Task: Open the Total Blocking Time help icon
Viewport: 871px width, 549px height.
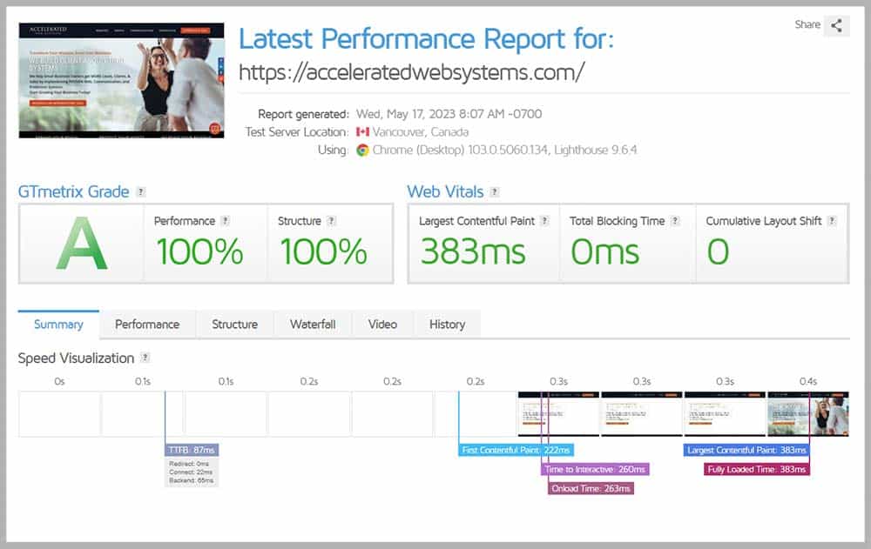Action: (x=675, y=220)
